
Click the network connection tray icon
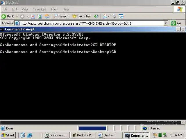click(x=165, y=135)
